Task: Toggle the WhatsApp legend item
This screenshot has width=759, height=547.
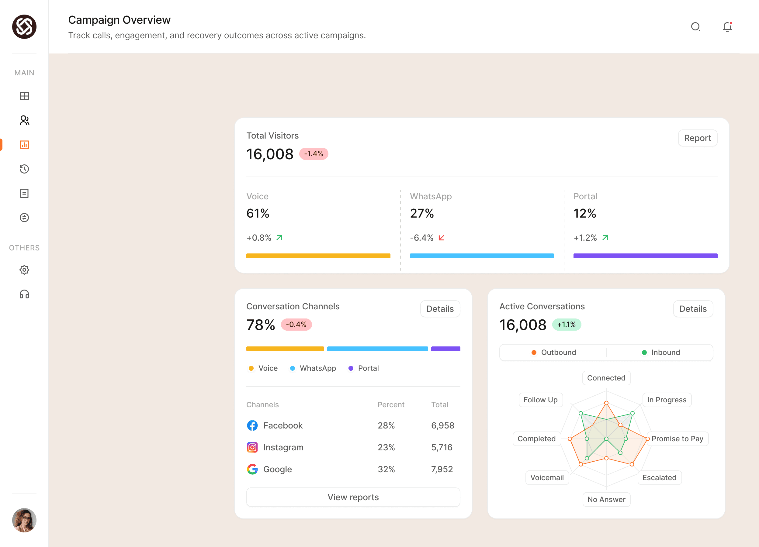Action: pos(313,368)
